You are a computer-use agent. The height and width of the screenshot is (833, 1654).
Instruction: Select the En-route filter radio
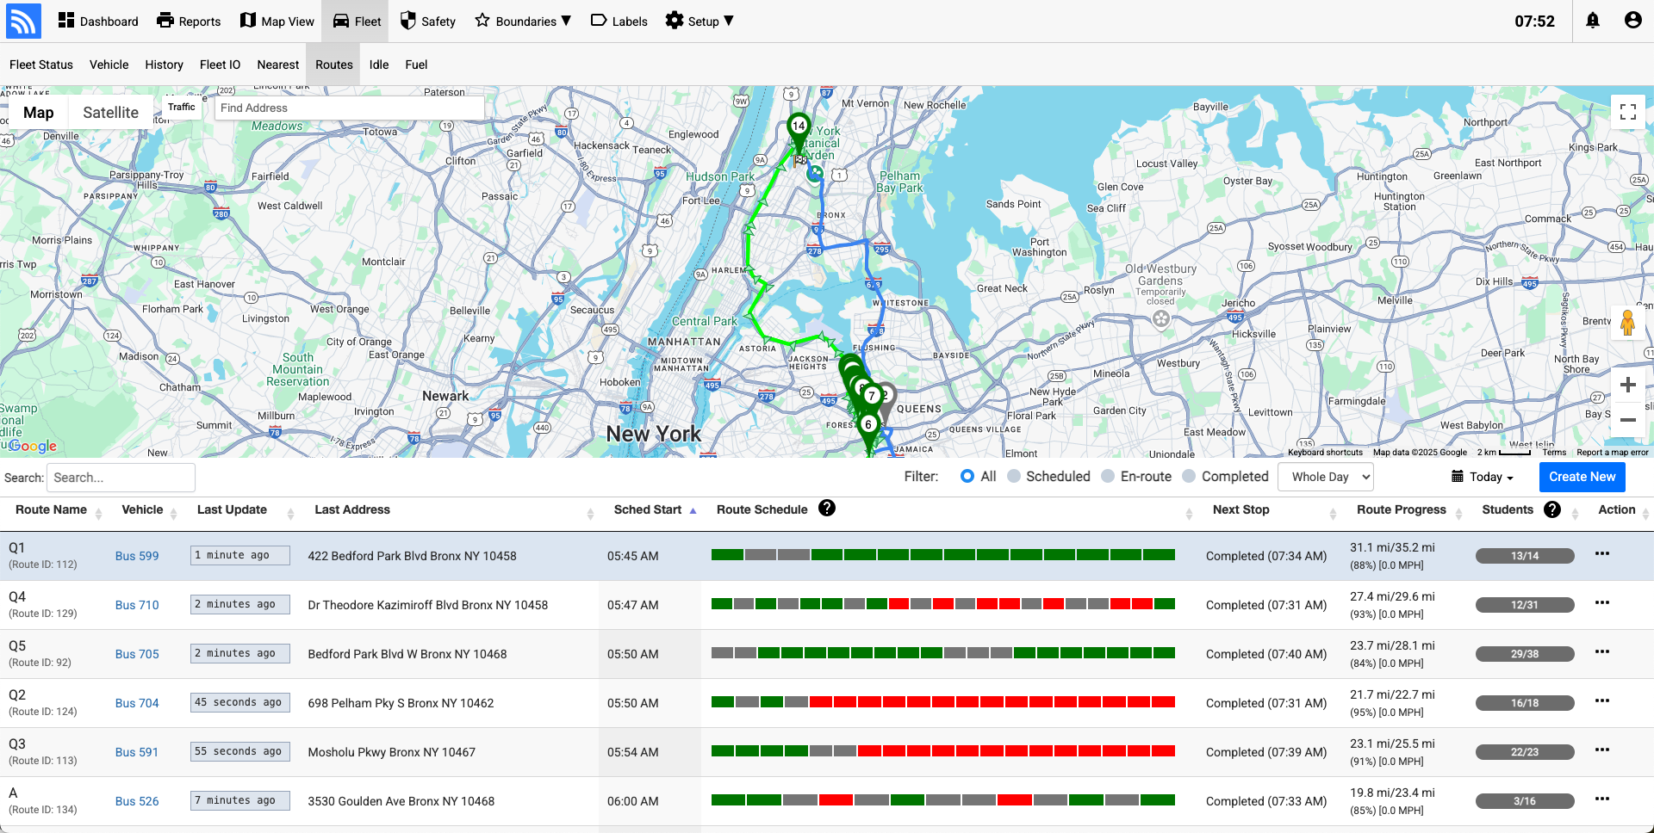1108,477
